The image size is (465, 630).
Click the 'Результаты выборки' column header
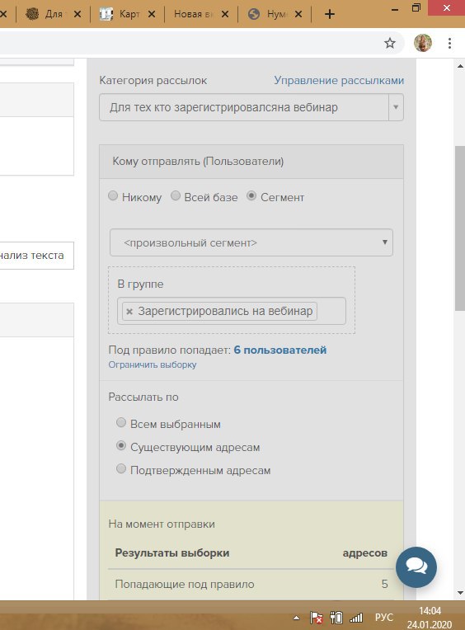pos(172,552)
